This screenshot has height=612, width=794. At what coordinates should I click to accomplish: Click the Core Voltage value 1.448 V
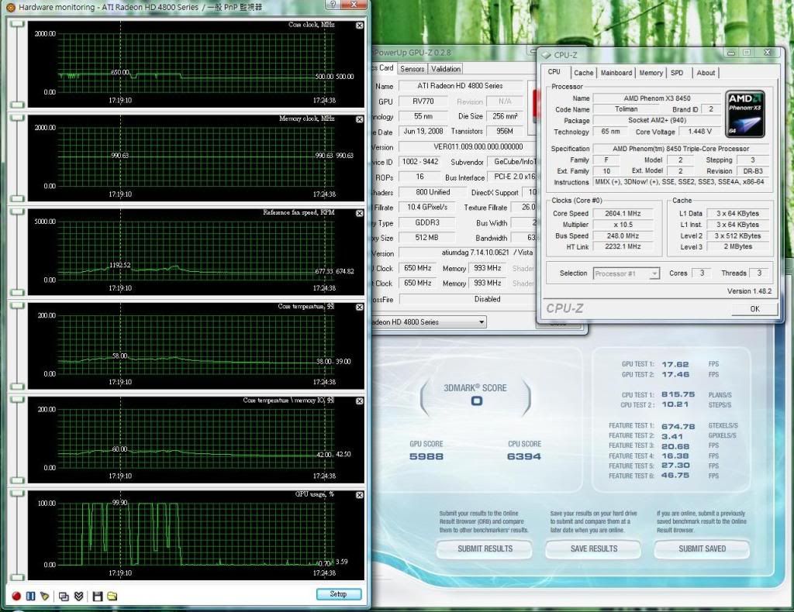pyautogui.click(x=699, y=132)
